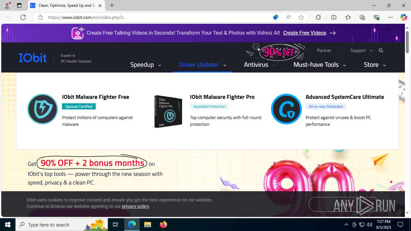Toggle Split screen view
This screenshot has width=411, height=231.
334,17
